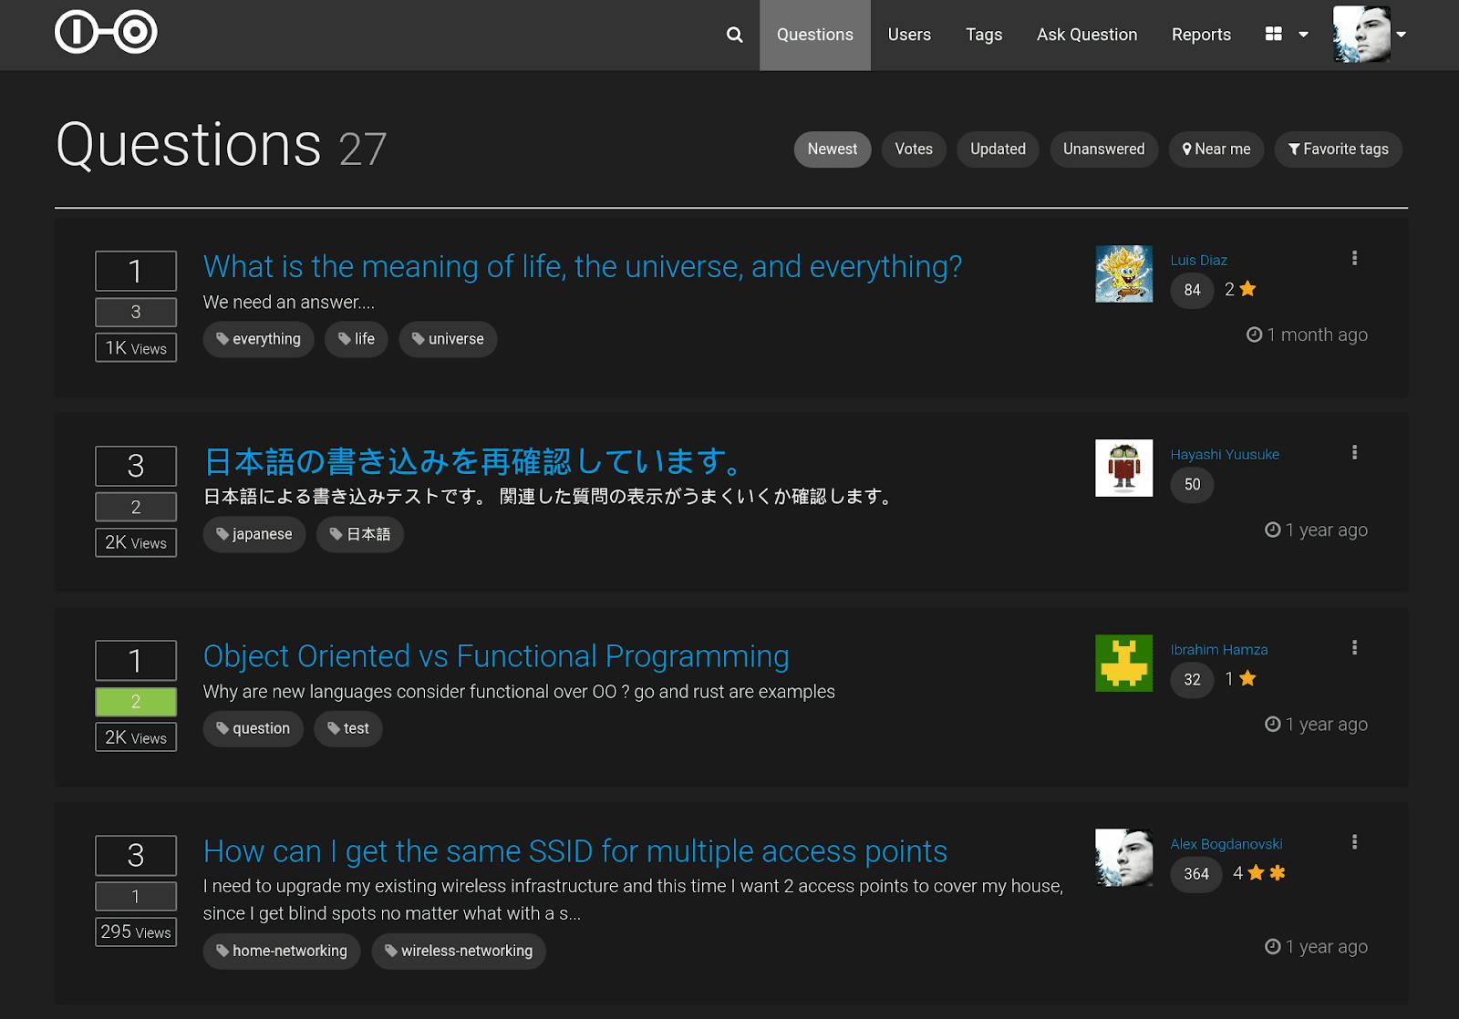Click the profile avatar in navbar
The image size is (1459, 1019).
[x=1361, y=35]
